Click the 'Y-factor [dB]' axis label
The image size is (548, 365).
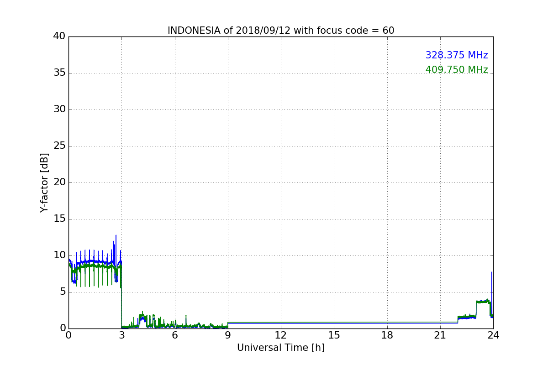point(44,182)
